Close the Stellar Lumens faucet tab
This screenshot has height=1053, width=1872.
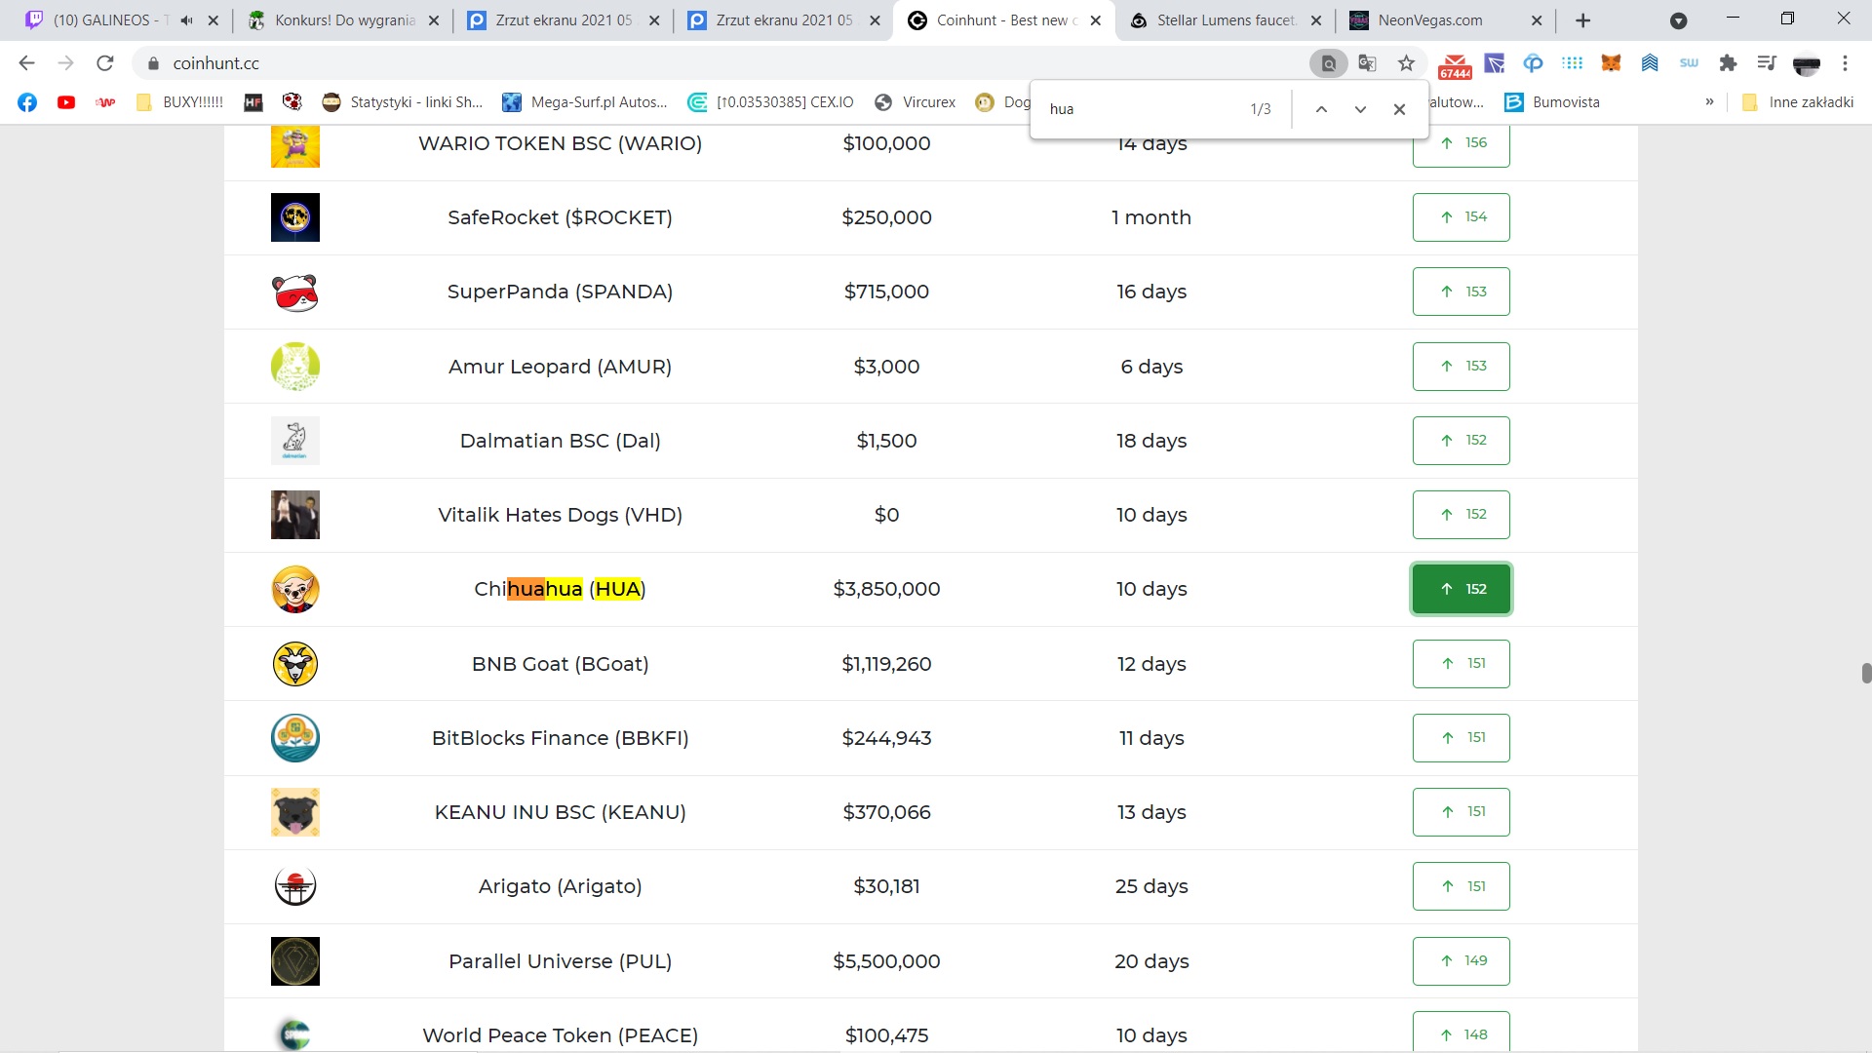(x=1316, y=20)
